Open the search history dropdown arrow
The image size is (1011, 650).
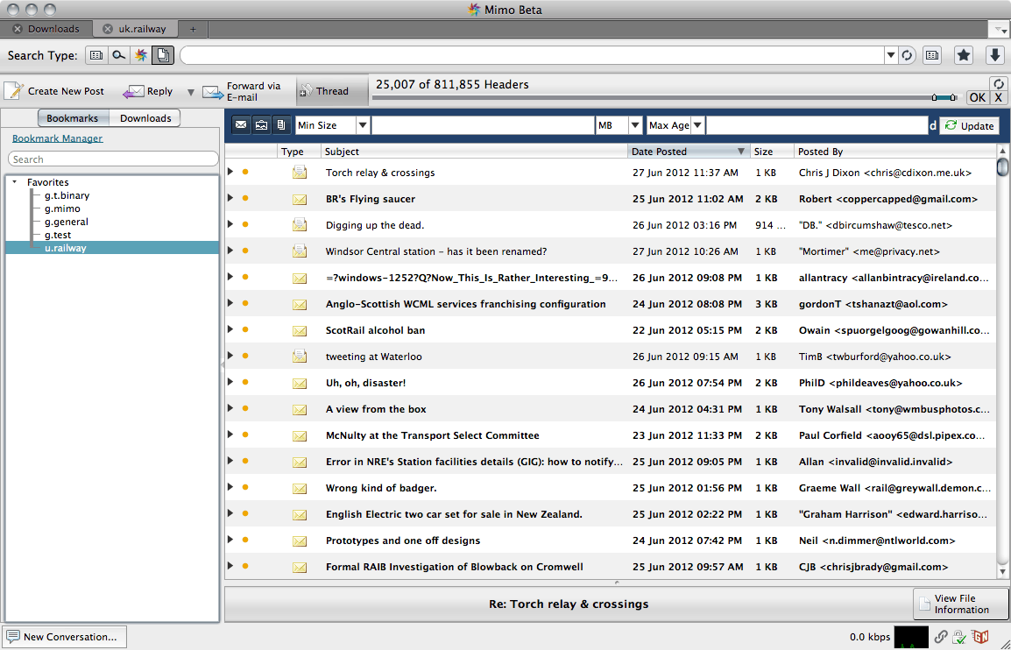(891, 55)
